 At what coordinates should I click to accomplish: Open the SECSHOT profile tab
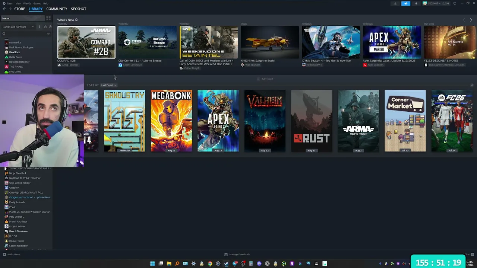point(79,9)
